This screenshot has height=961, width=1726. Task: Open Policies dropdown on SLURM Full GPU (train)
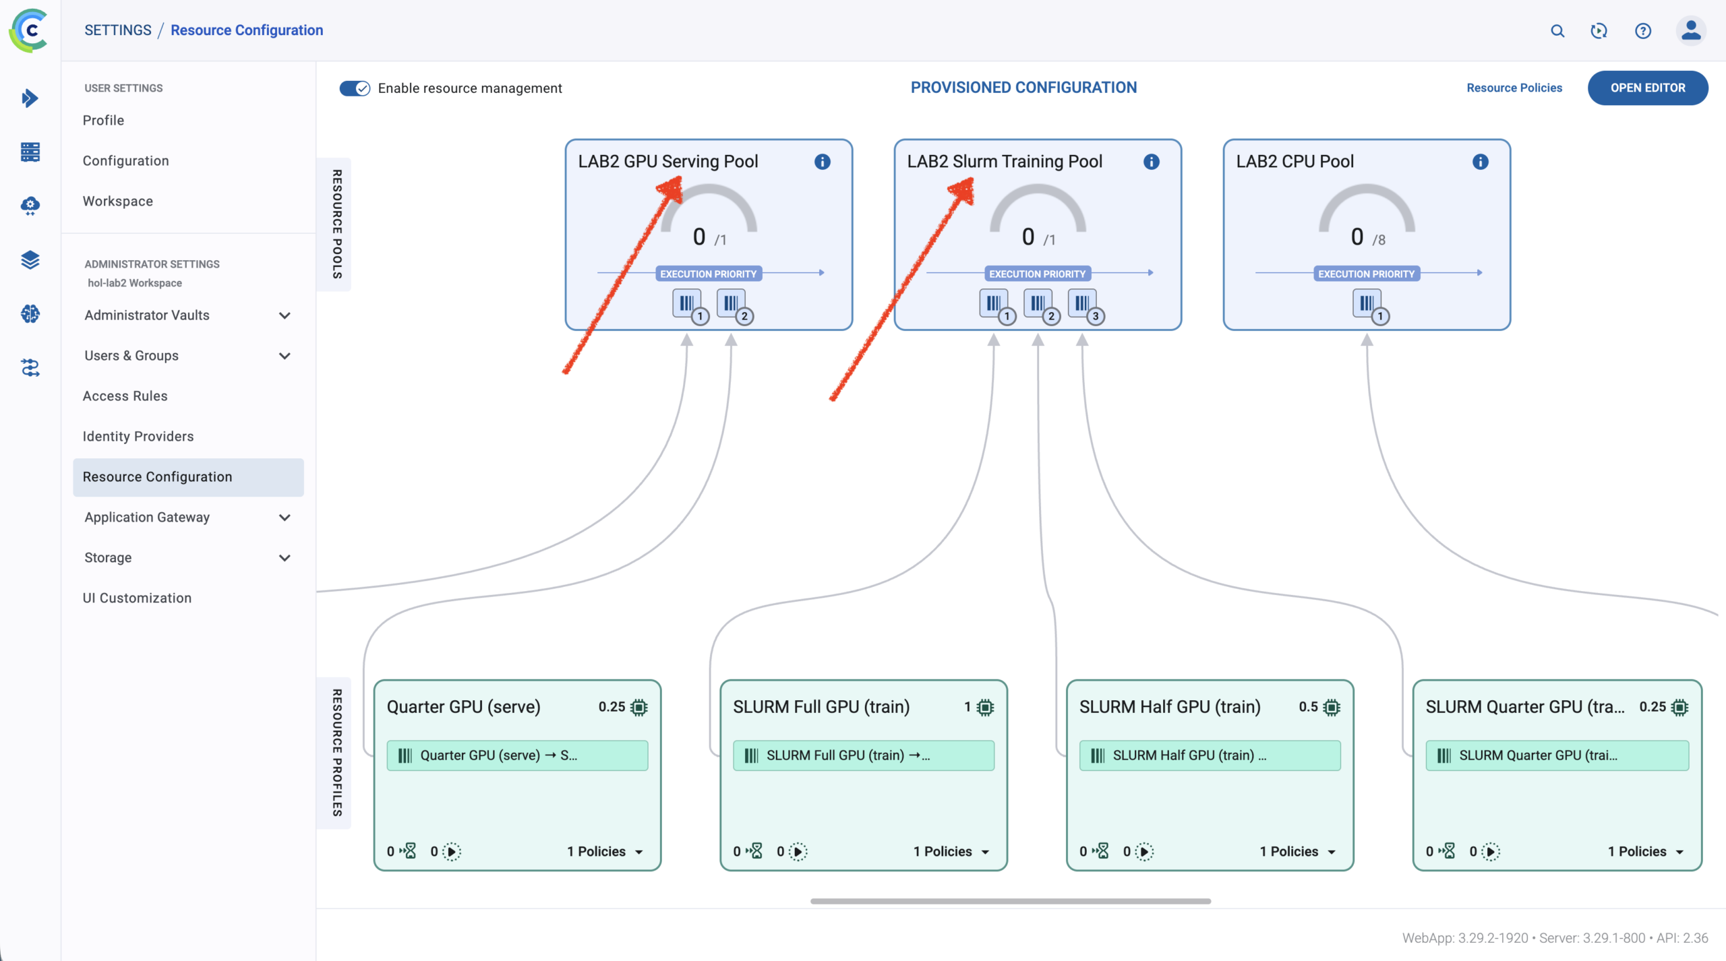pos(951,852)
